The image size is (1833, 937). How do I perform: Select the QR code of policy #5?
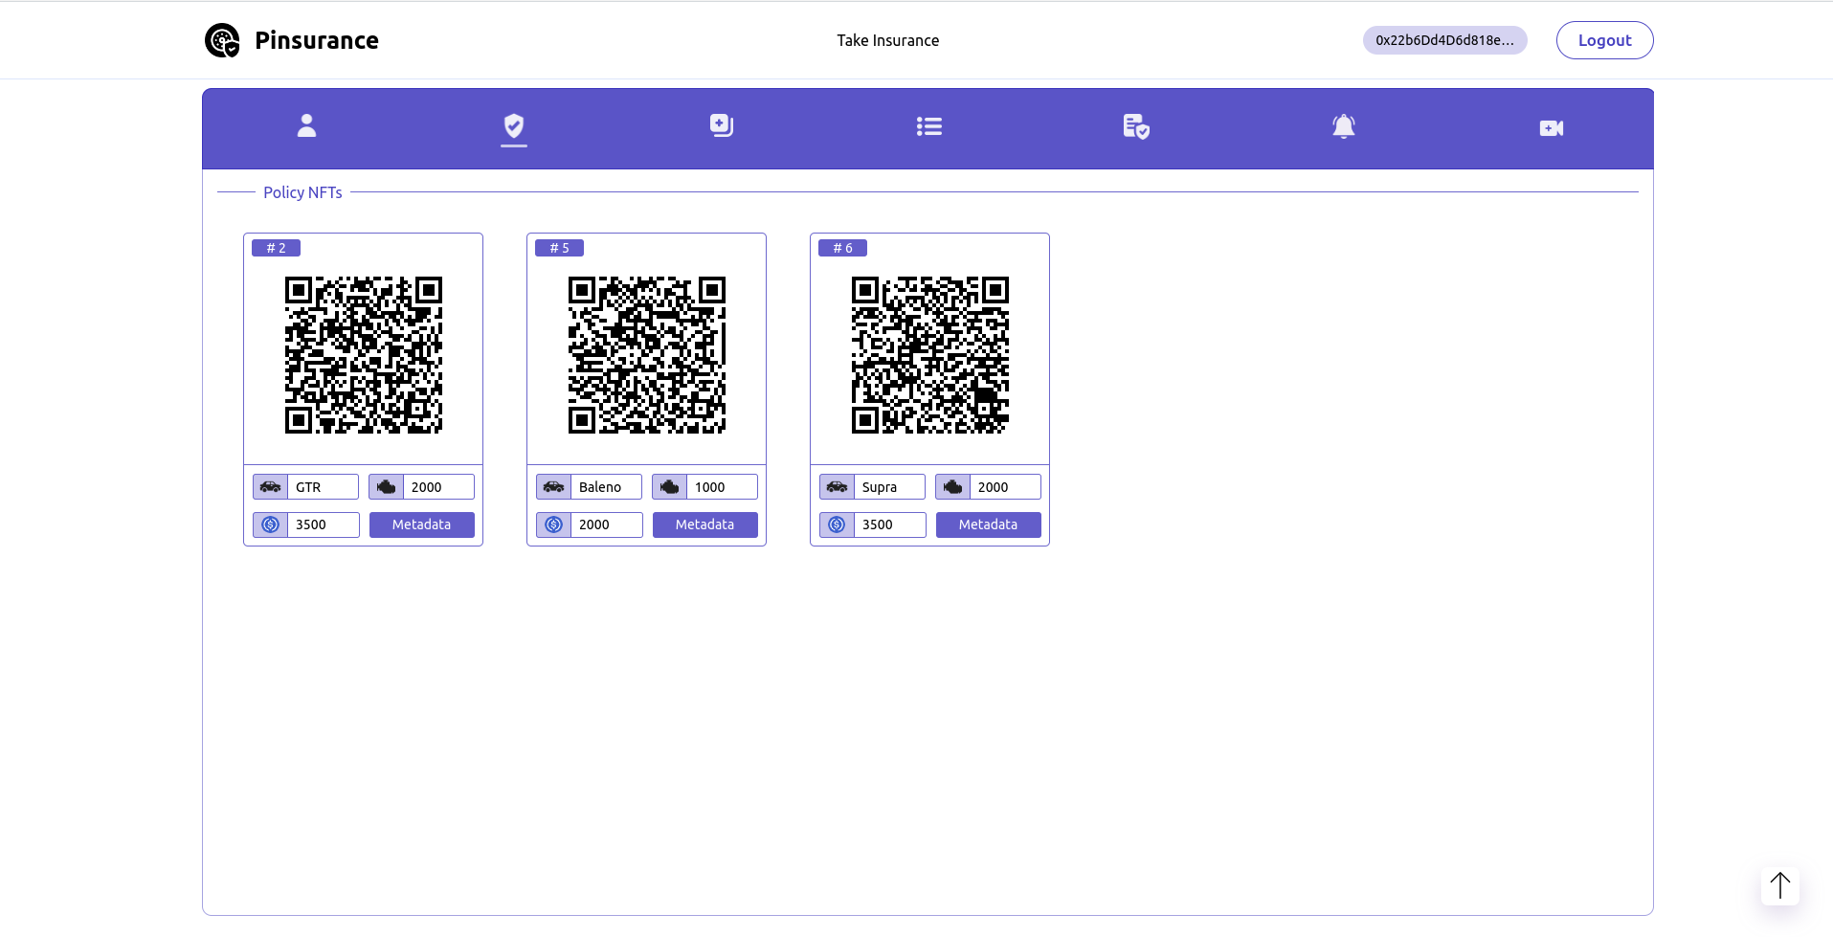647,355
